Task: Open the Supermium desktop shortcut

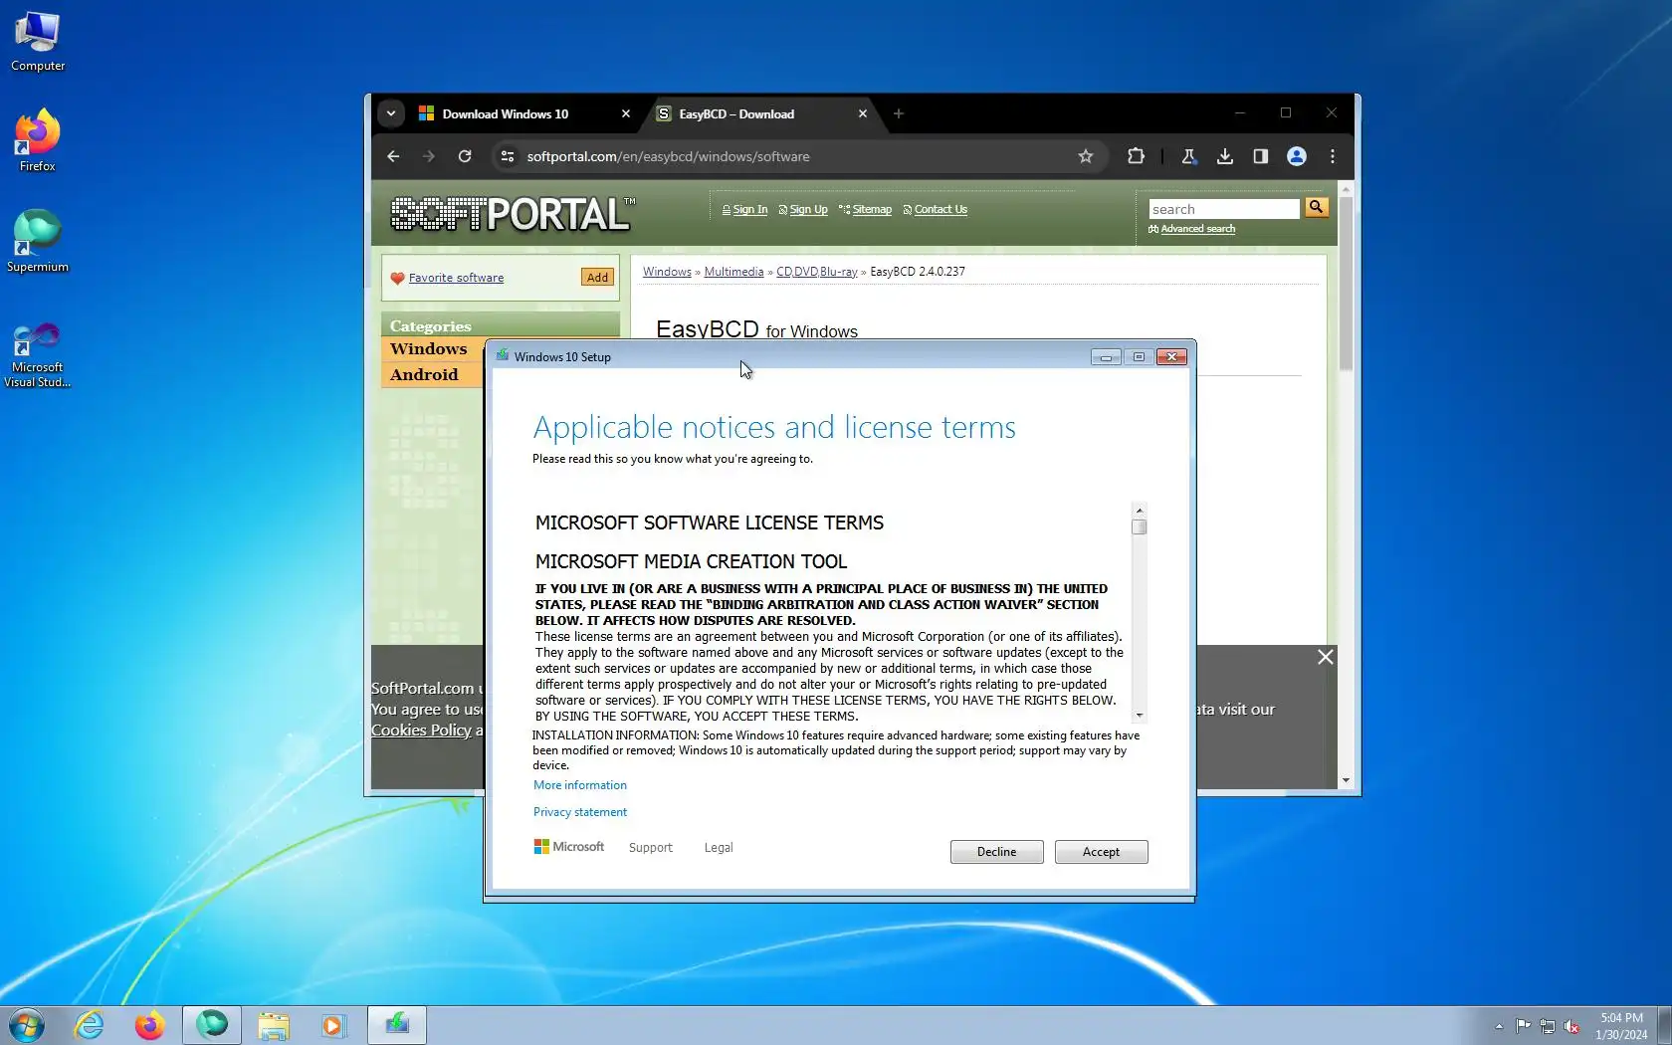Action: coord(38,241)
